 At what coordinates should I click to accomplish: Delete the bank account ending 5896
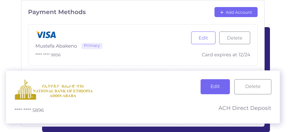(x=253, y=86)
